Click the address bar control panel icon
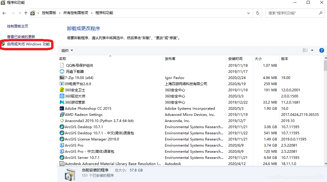Screen dimensions: 327x182 coord(33,13)
